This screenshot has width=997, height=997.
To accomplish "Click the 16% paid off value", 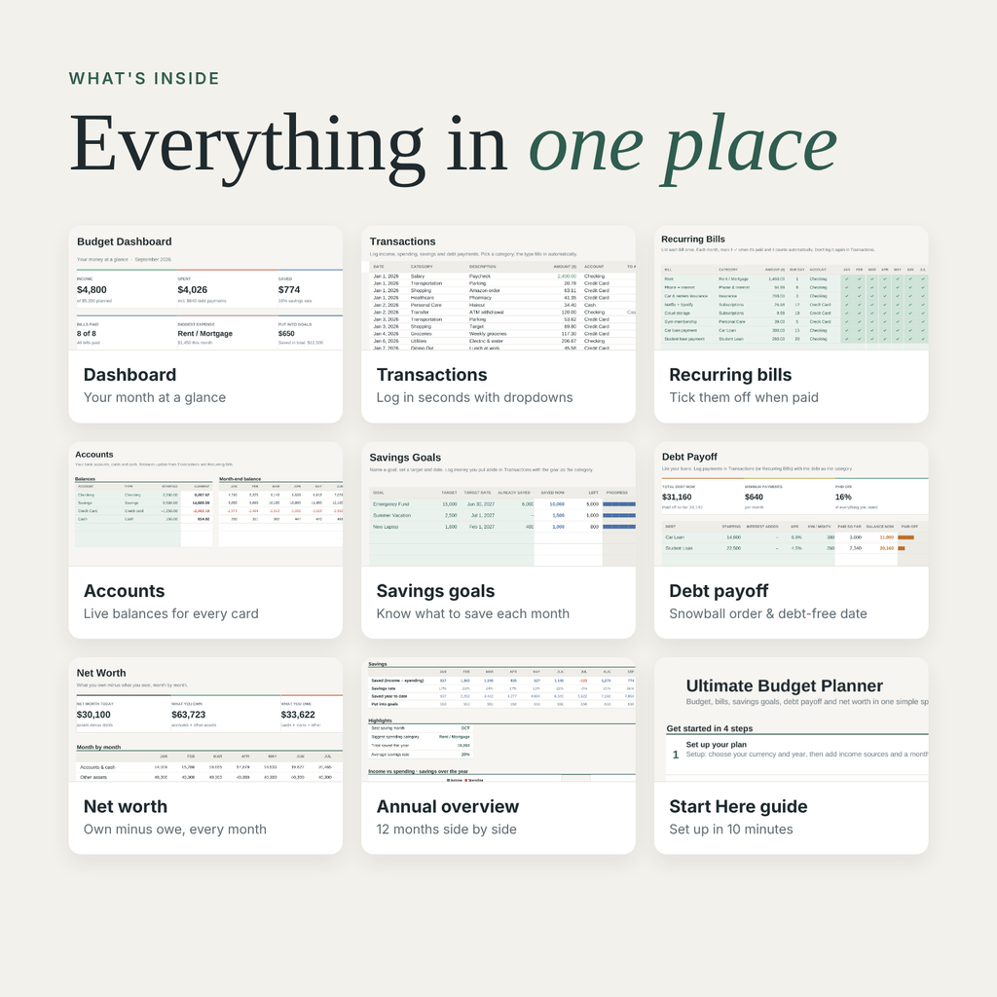I will click(x=843, y=497).
